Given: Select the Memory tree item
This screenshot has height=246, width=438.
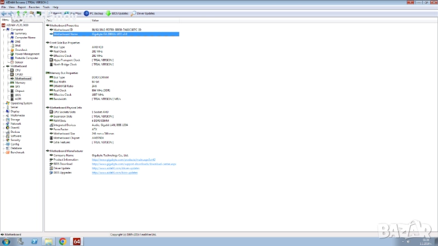Looking at the screenshot, I should click(20, 83).
